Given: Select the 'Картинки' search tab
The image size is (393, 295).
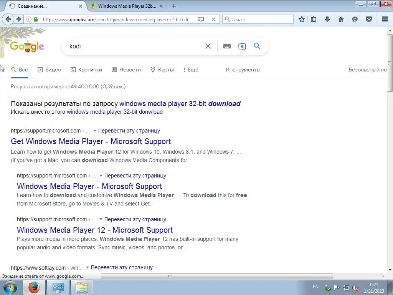Looking at the screenshot, I should tap(86, 70).
